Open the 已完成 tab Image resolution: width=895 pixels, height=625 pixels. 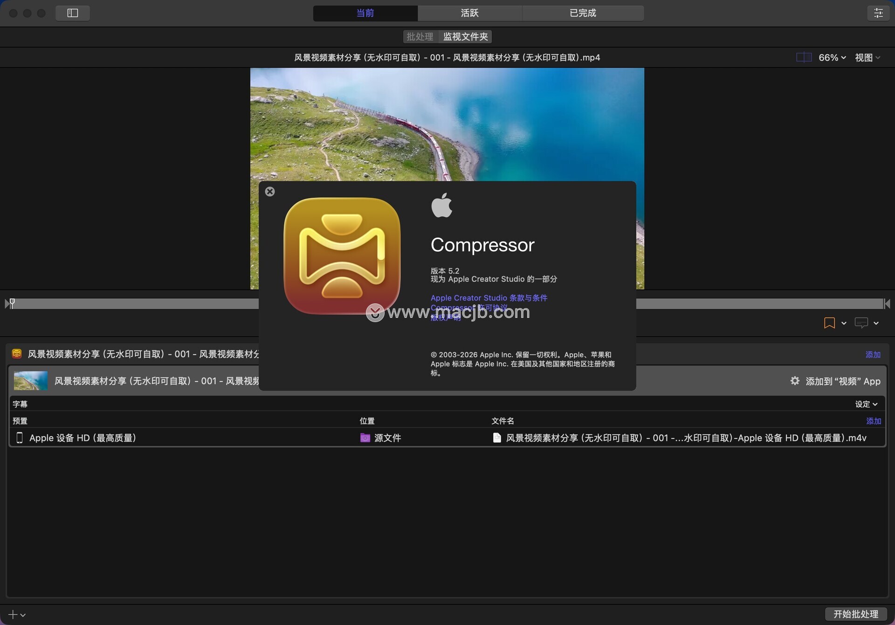[x=583, y=13]
